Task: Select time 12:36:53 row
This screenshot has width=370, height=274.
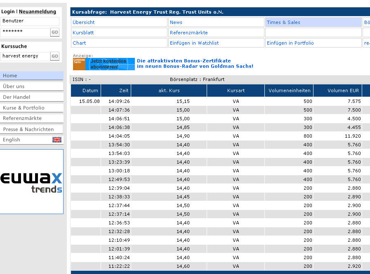Action: [x=119, y=223]
